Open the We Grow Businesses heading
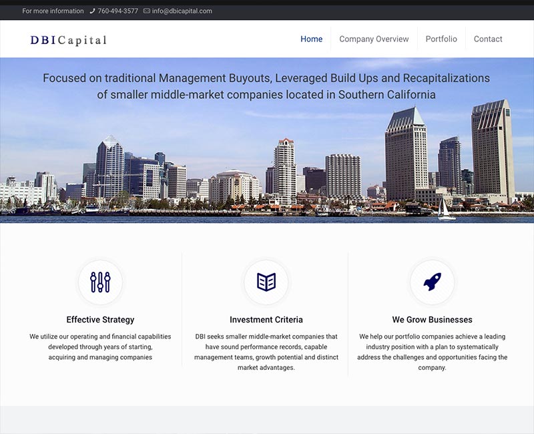 432,320
